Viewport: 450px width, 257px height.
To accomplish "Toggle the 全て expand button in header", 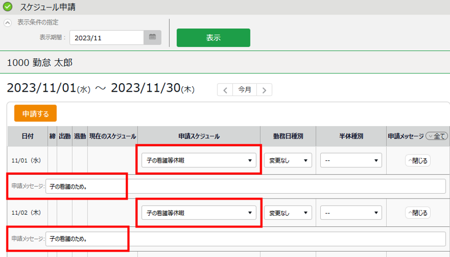I will click(x=436, y=136).
